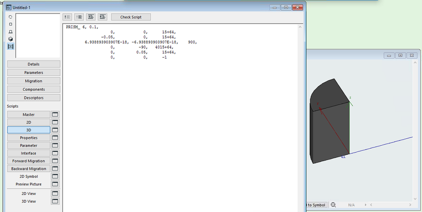Click in the empty preview pane box

click(38, 36)
